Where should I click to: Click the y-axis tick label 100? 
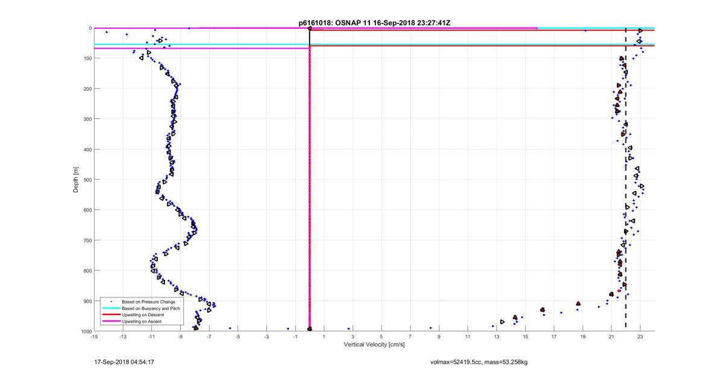87,58
